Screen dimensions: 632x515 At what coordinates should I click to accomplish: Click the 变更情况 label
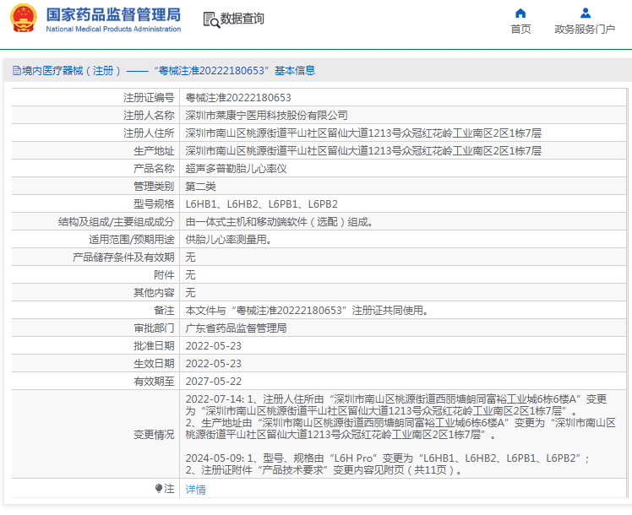pyautogui.click(x=154, y=435)
